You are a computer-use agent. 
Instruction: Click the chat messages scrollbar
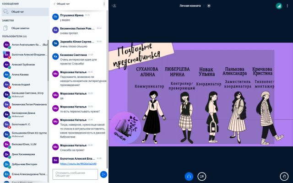107,90
